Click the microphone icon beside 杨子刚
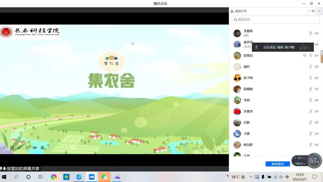The height and width of the screenshot is (182, 323). coord(311,78)
